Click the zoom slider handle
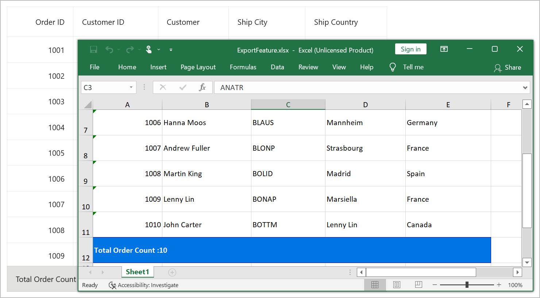 point(467,285)
